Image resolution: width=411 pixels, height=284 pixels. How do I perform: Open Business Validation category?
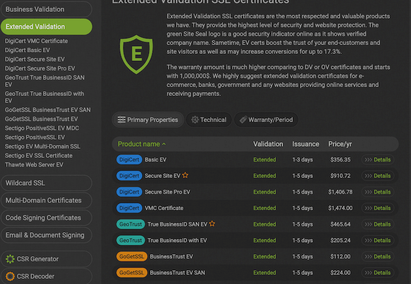(x=46, y=9)
